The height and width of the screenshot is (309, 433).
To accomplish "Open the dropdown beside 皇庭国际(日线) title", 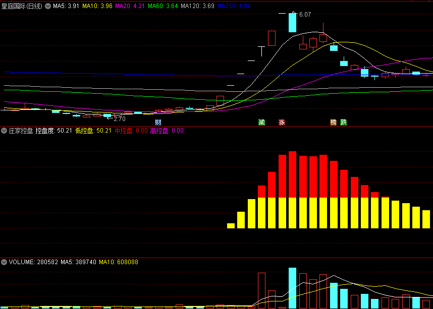I will [x=48, y=6].
